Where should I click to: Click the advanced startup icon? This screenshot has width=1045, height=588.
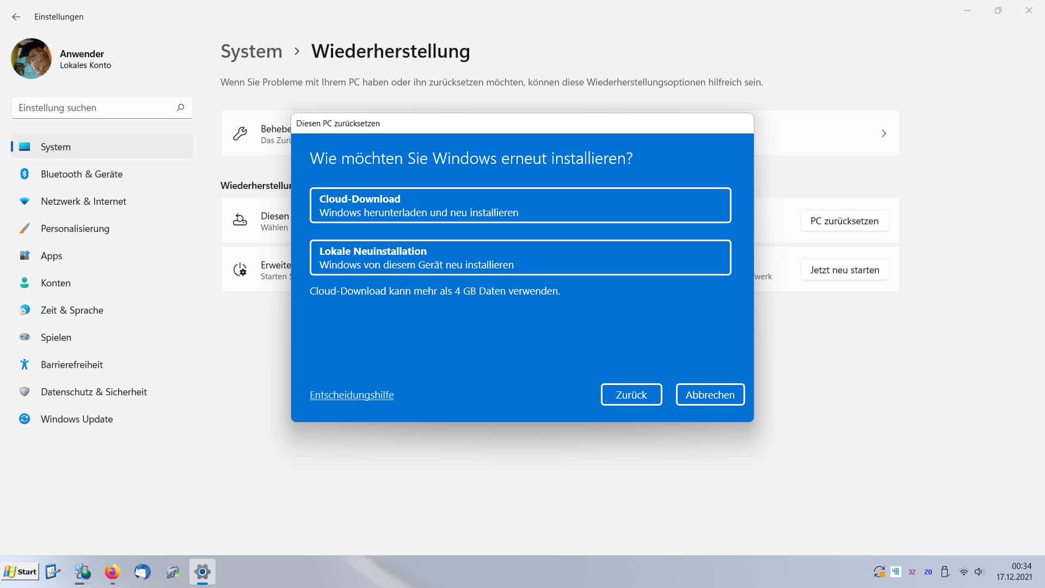(240, 269)
